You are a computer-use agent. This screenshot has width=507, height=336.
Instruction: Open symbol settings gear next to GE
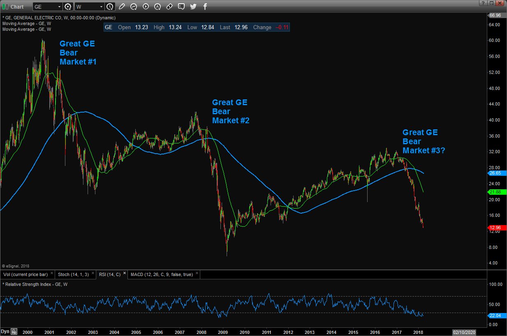tap(68, 7)
